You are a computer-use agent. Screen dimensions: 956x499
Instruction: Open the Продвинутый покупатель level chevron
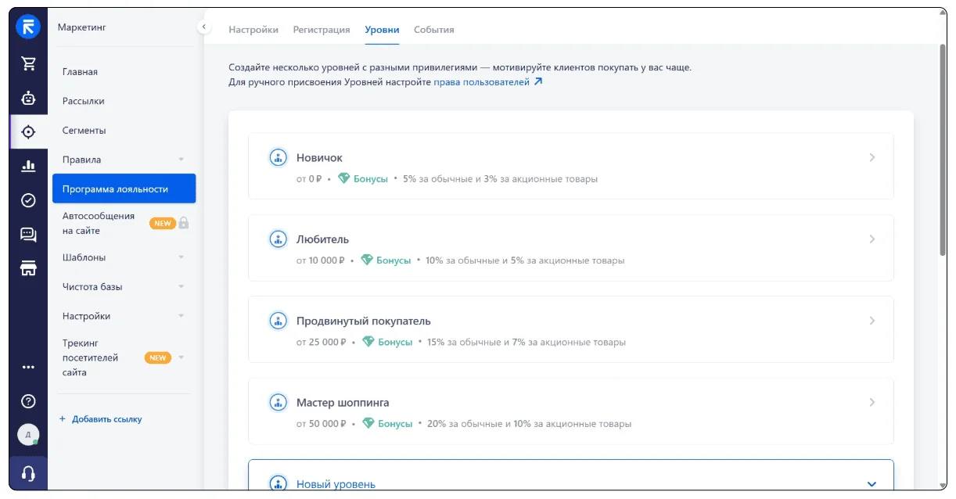pos(872,321)
